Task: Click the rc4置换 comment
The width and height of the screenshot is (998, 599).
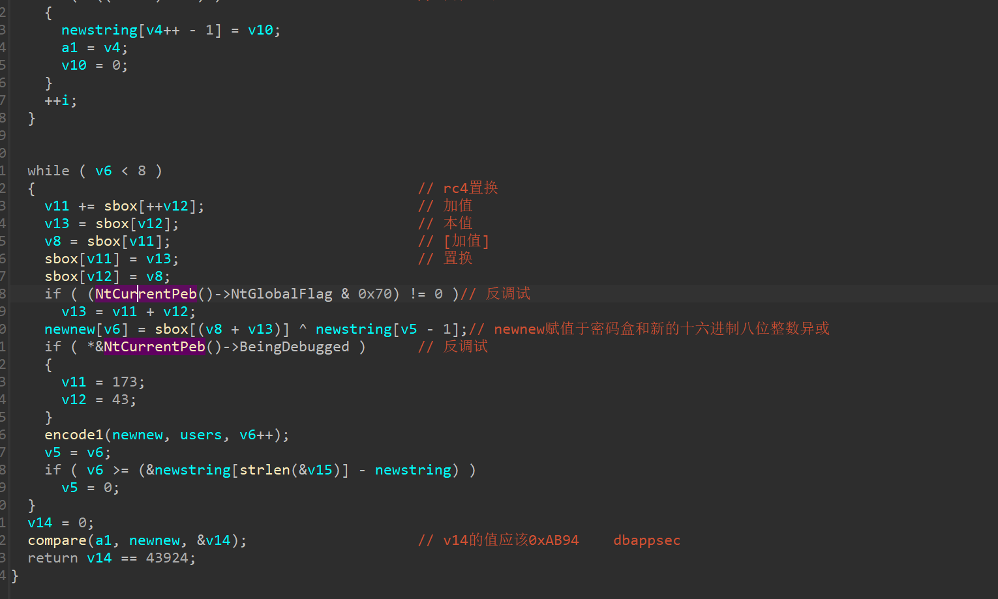Action: pyautogui.click(x=470, y=188)
